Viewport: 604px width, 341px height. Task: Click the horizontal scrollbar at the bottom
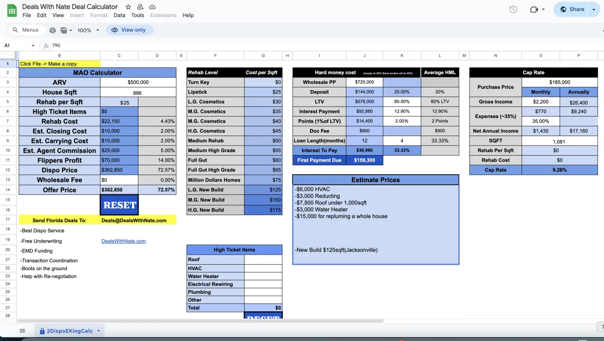[200, 320]
